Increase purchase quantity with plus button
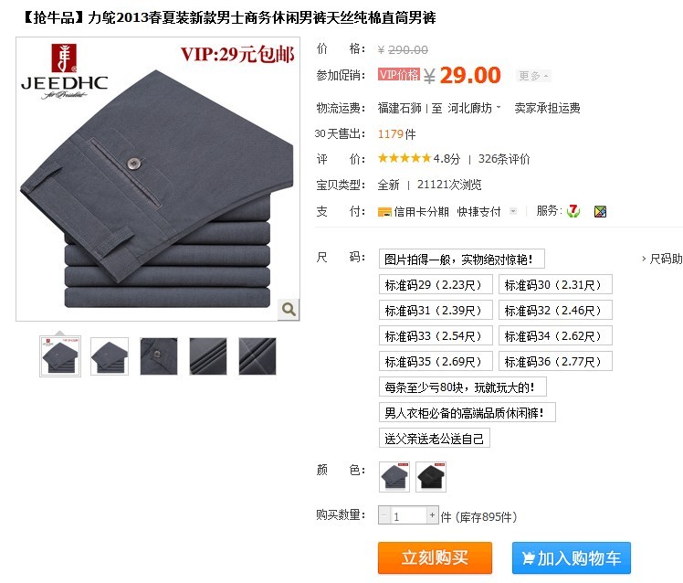683x583 pixels. 432,515
